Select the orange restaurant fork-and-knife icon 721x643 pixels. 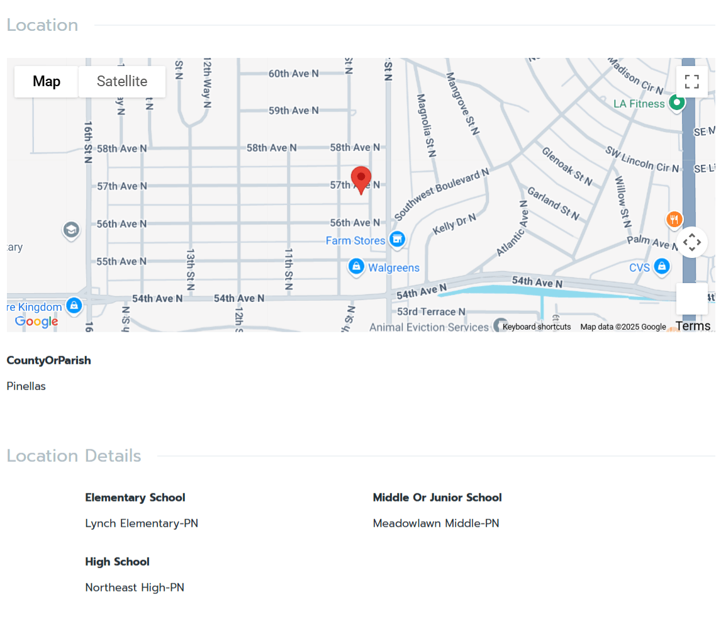click(x=674, y=220)
